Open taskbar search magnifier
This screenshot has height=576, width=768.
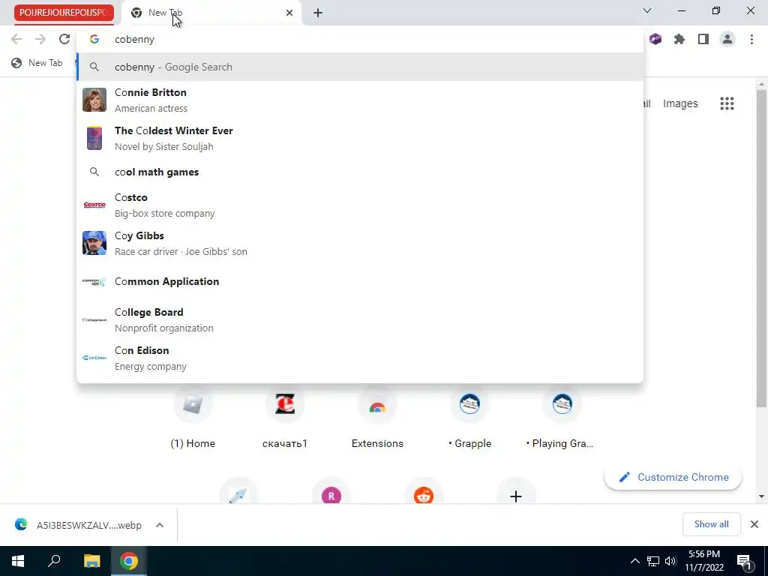click(x=54, y=561)
